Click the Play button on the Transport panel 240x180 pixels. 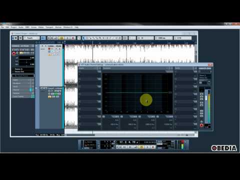[x=147, y=147]
